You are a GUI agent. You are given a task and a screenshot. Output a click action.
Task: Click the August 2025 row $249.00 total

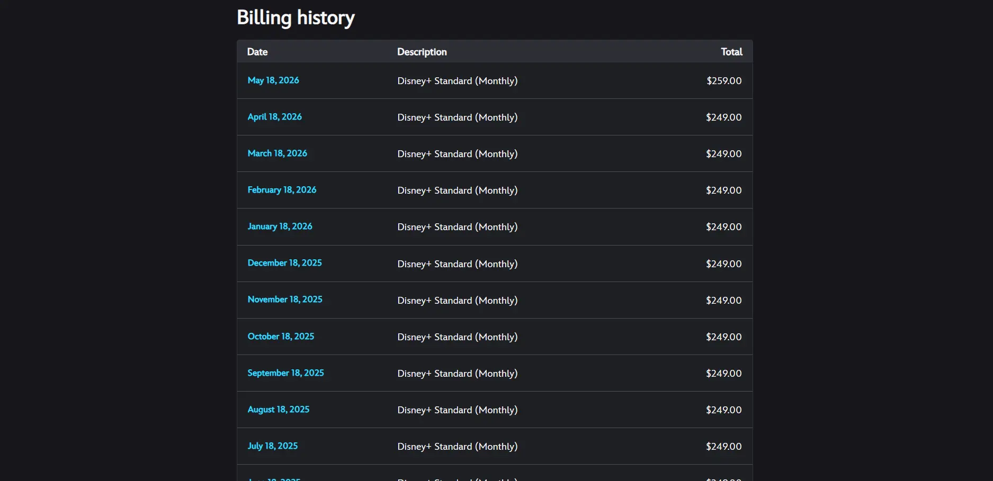[724, 410]
